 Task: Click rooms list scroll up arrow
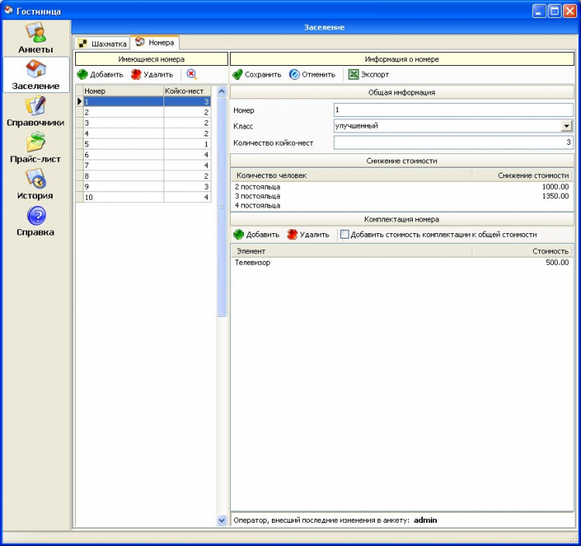[x=222, y=91]
